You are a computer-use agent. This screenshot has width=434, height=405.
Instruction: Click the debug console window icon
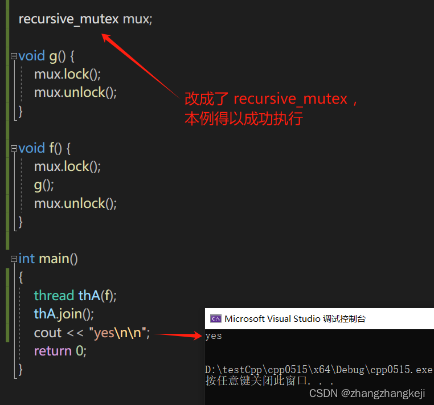pyautogui.click(x=215, y=318)
